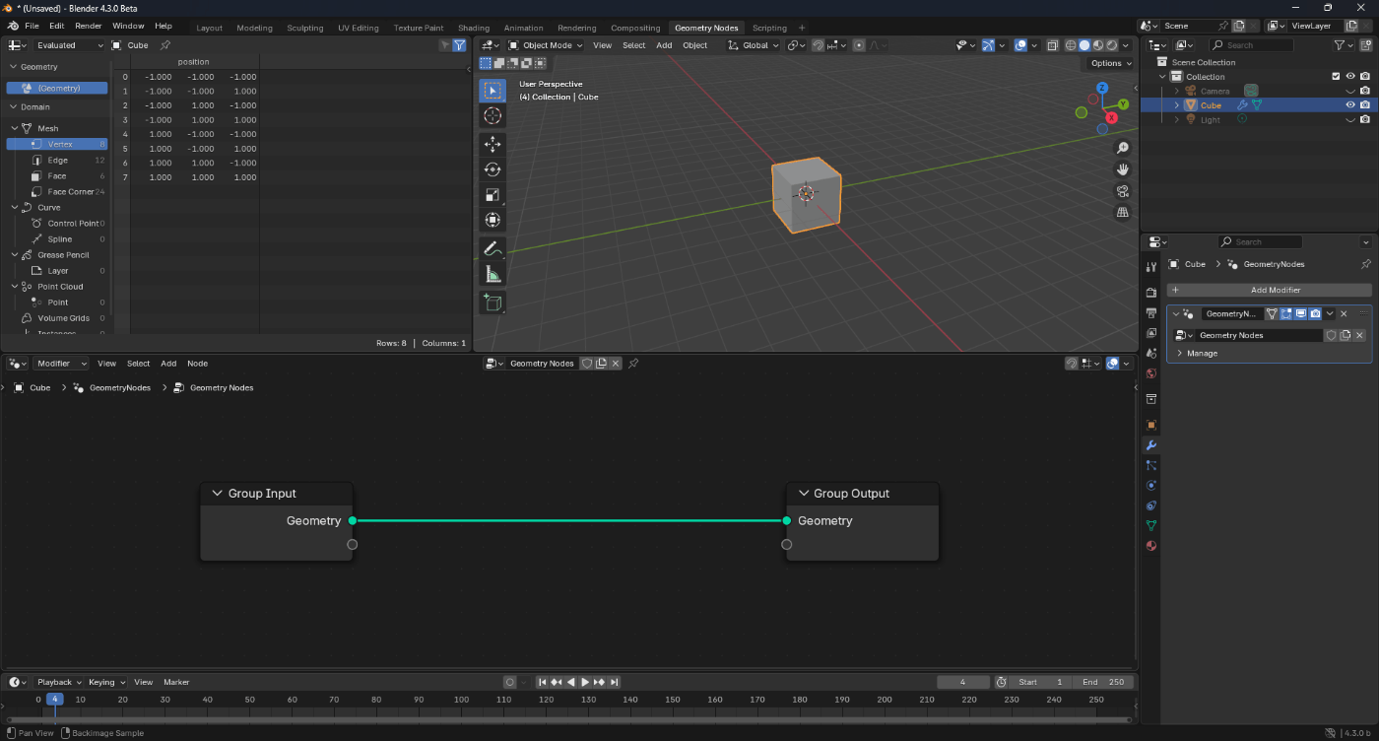Image resolution: width=1379 pixels, height=741 pixels.
Task: Click the viewport zoom magnifier icon
Action: click(x=1123, y=148)
